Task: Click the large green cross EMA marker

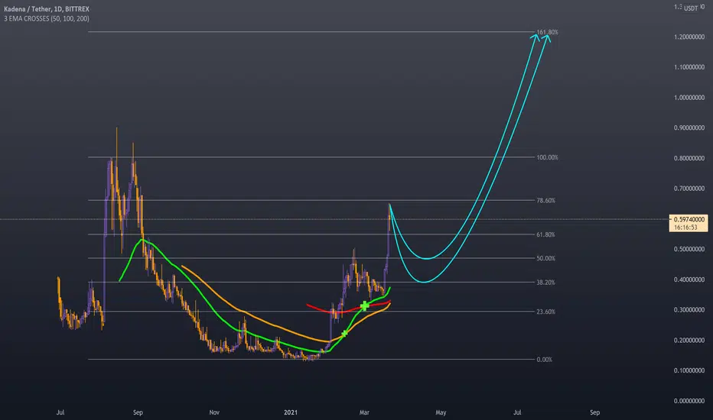Action: [365, 306]
